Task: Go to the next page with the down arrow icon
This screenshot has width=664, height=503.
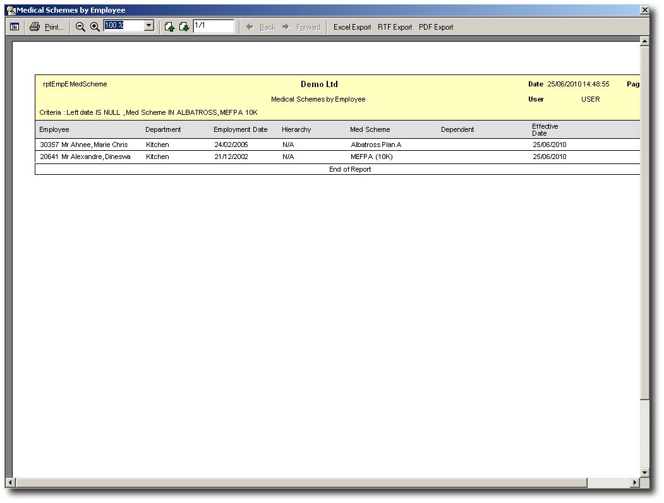Action: (184, 27)
